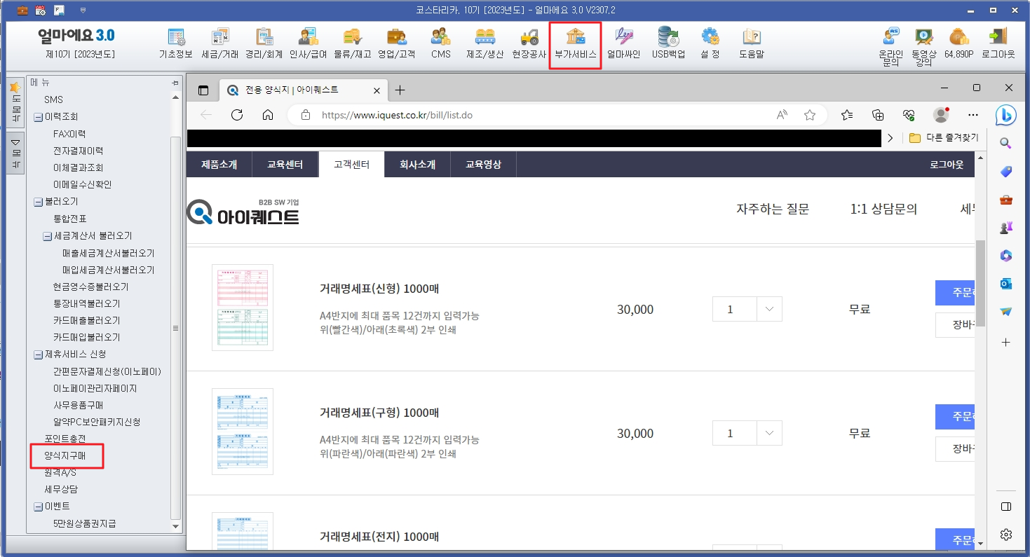Open the 기초정보 toolbar icon

pos(175,43)
